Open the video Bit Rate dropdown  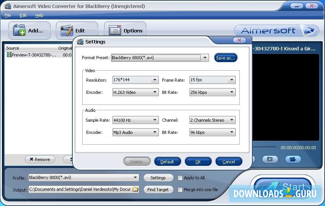232,92
